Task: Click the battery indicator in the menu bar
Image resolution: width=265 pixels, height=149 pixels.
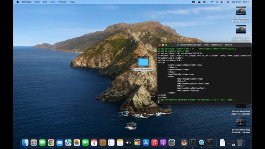Action: [x=205, y=2]
